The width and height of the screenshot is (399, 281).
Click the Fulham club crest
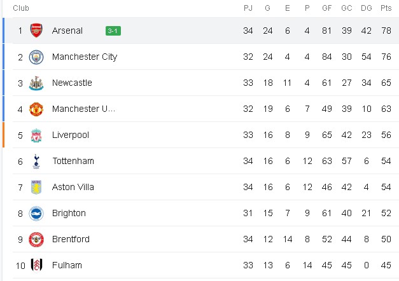click(36, 265)
